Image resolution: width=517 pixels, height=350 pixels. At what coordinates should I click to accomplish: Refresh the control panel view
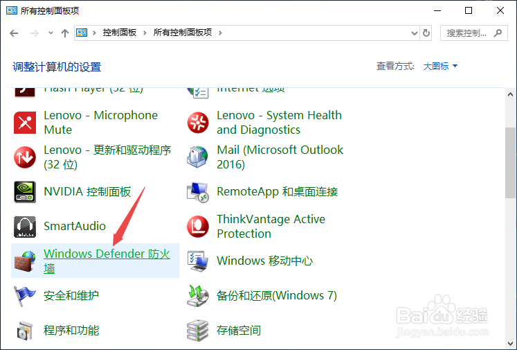click(426, 33)
